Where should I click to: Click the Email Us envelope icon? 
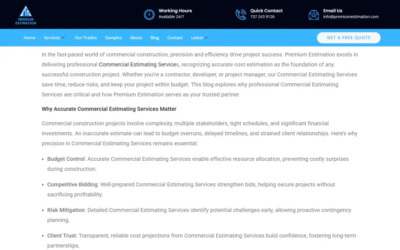click(314, 14)
